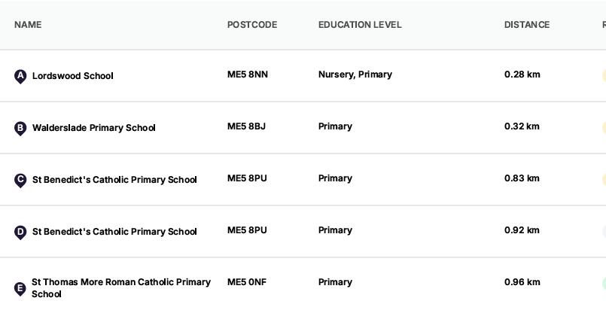Screen dimensions: 606x313
Task: Select the map marker B pin
Action: coord(20,128)
